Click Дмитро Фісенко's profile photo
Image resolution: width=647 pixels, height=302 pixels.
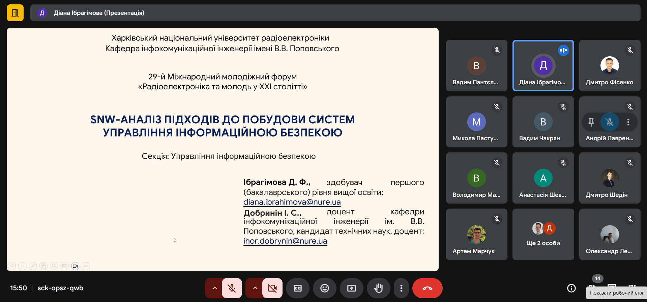[610, 65]
